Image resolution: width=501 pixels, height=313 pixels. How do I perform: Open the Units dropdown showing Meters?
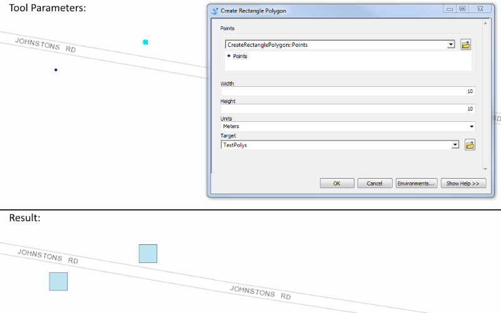point(472,127)
